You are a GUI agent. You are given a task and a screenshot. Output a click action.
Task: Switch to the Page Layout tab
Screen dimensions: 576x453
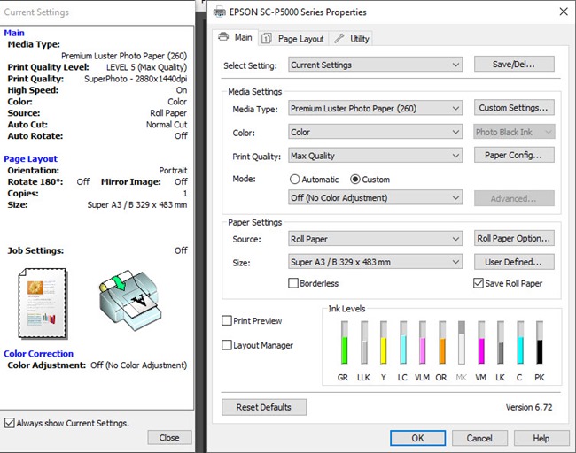[x=293, y=39]
